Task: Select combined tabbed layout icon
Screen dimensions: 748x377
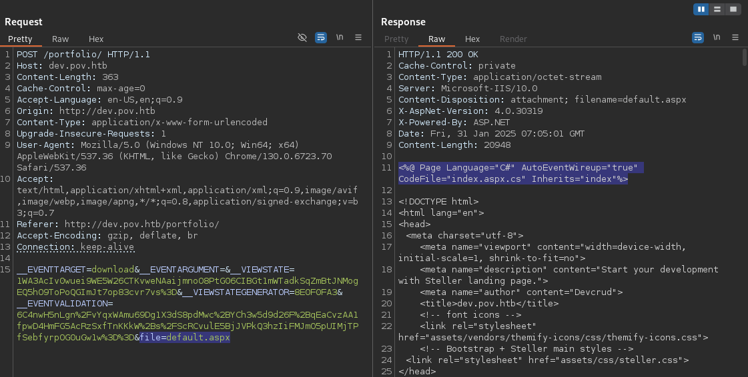Action: [x=733, y=9]
